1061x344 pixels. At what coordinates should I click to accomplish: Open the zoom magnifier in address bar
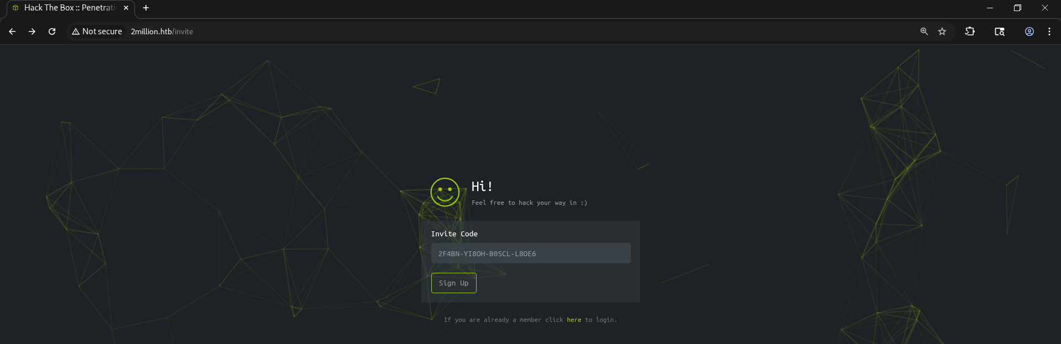coord(924,31)
